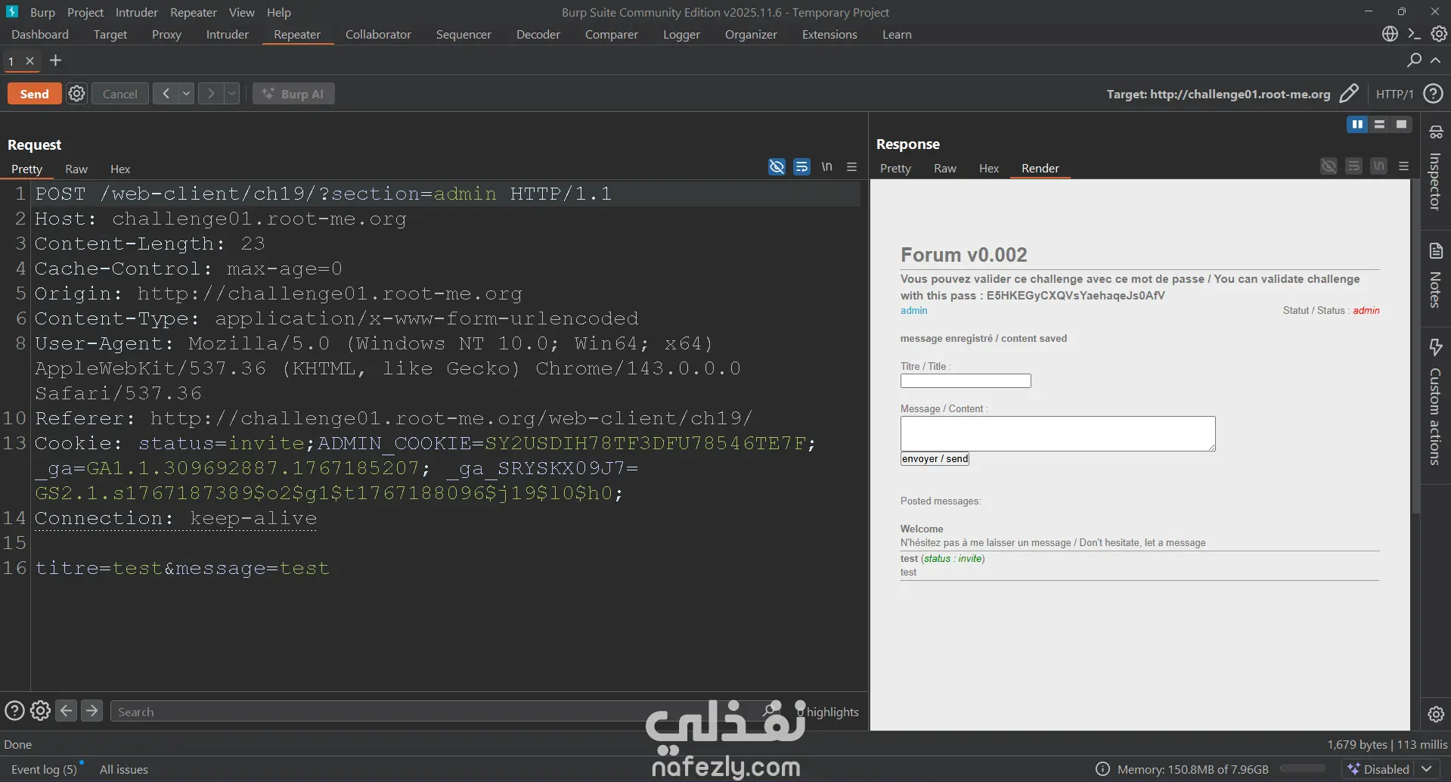Click the Burp AI button

coord(293,94)
